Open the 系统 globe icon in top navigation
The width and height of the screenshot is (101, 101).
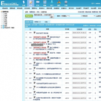coord(24,2)
